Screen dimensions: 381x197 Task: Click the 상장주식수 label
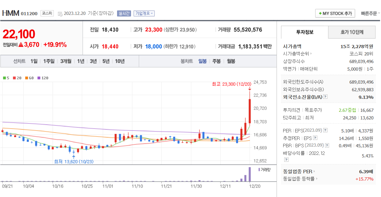(x=294, y=61)
